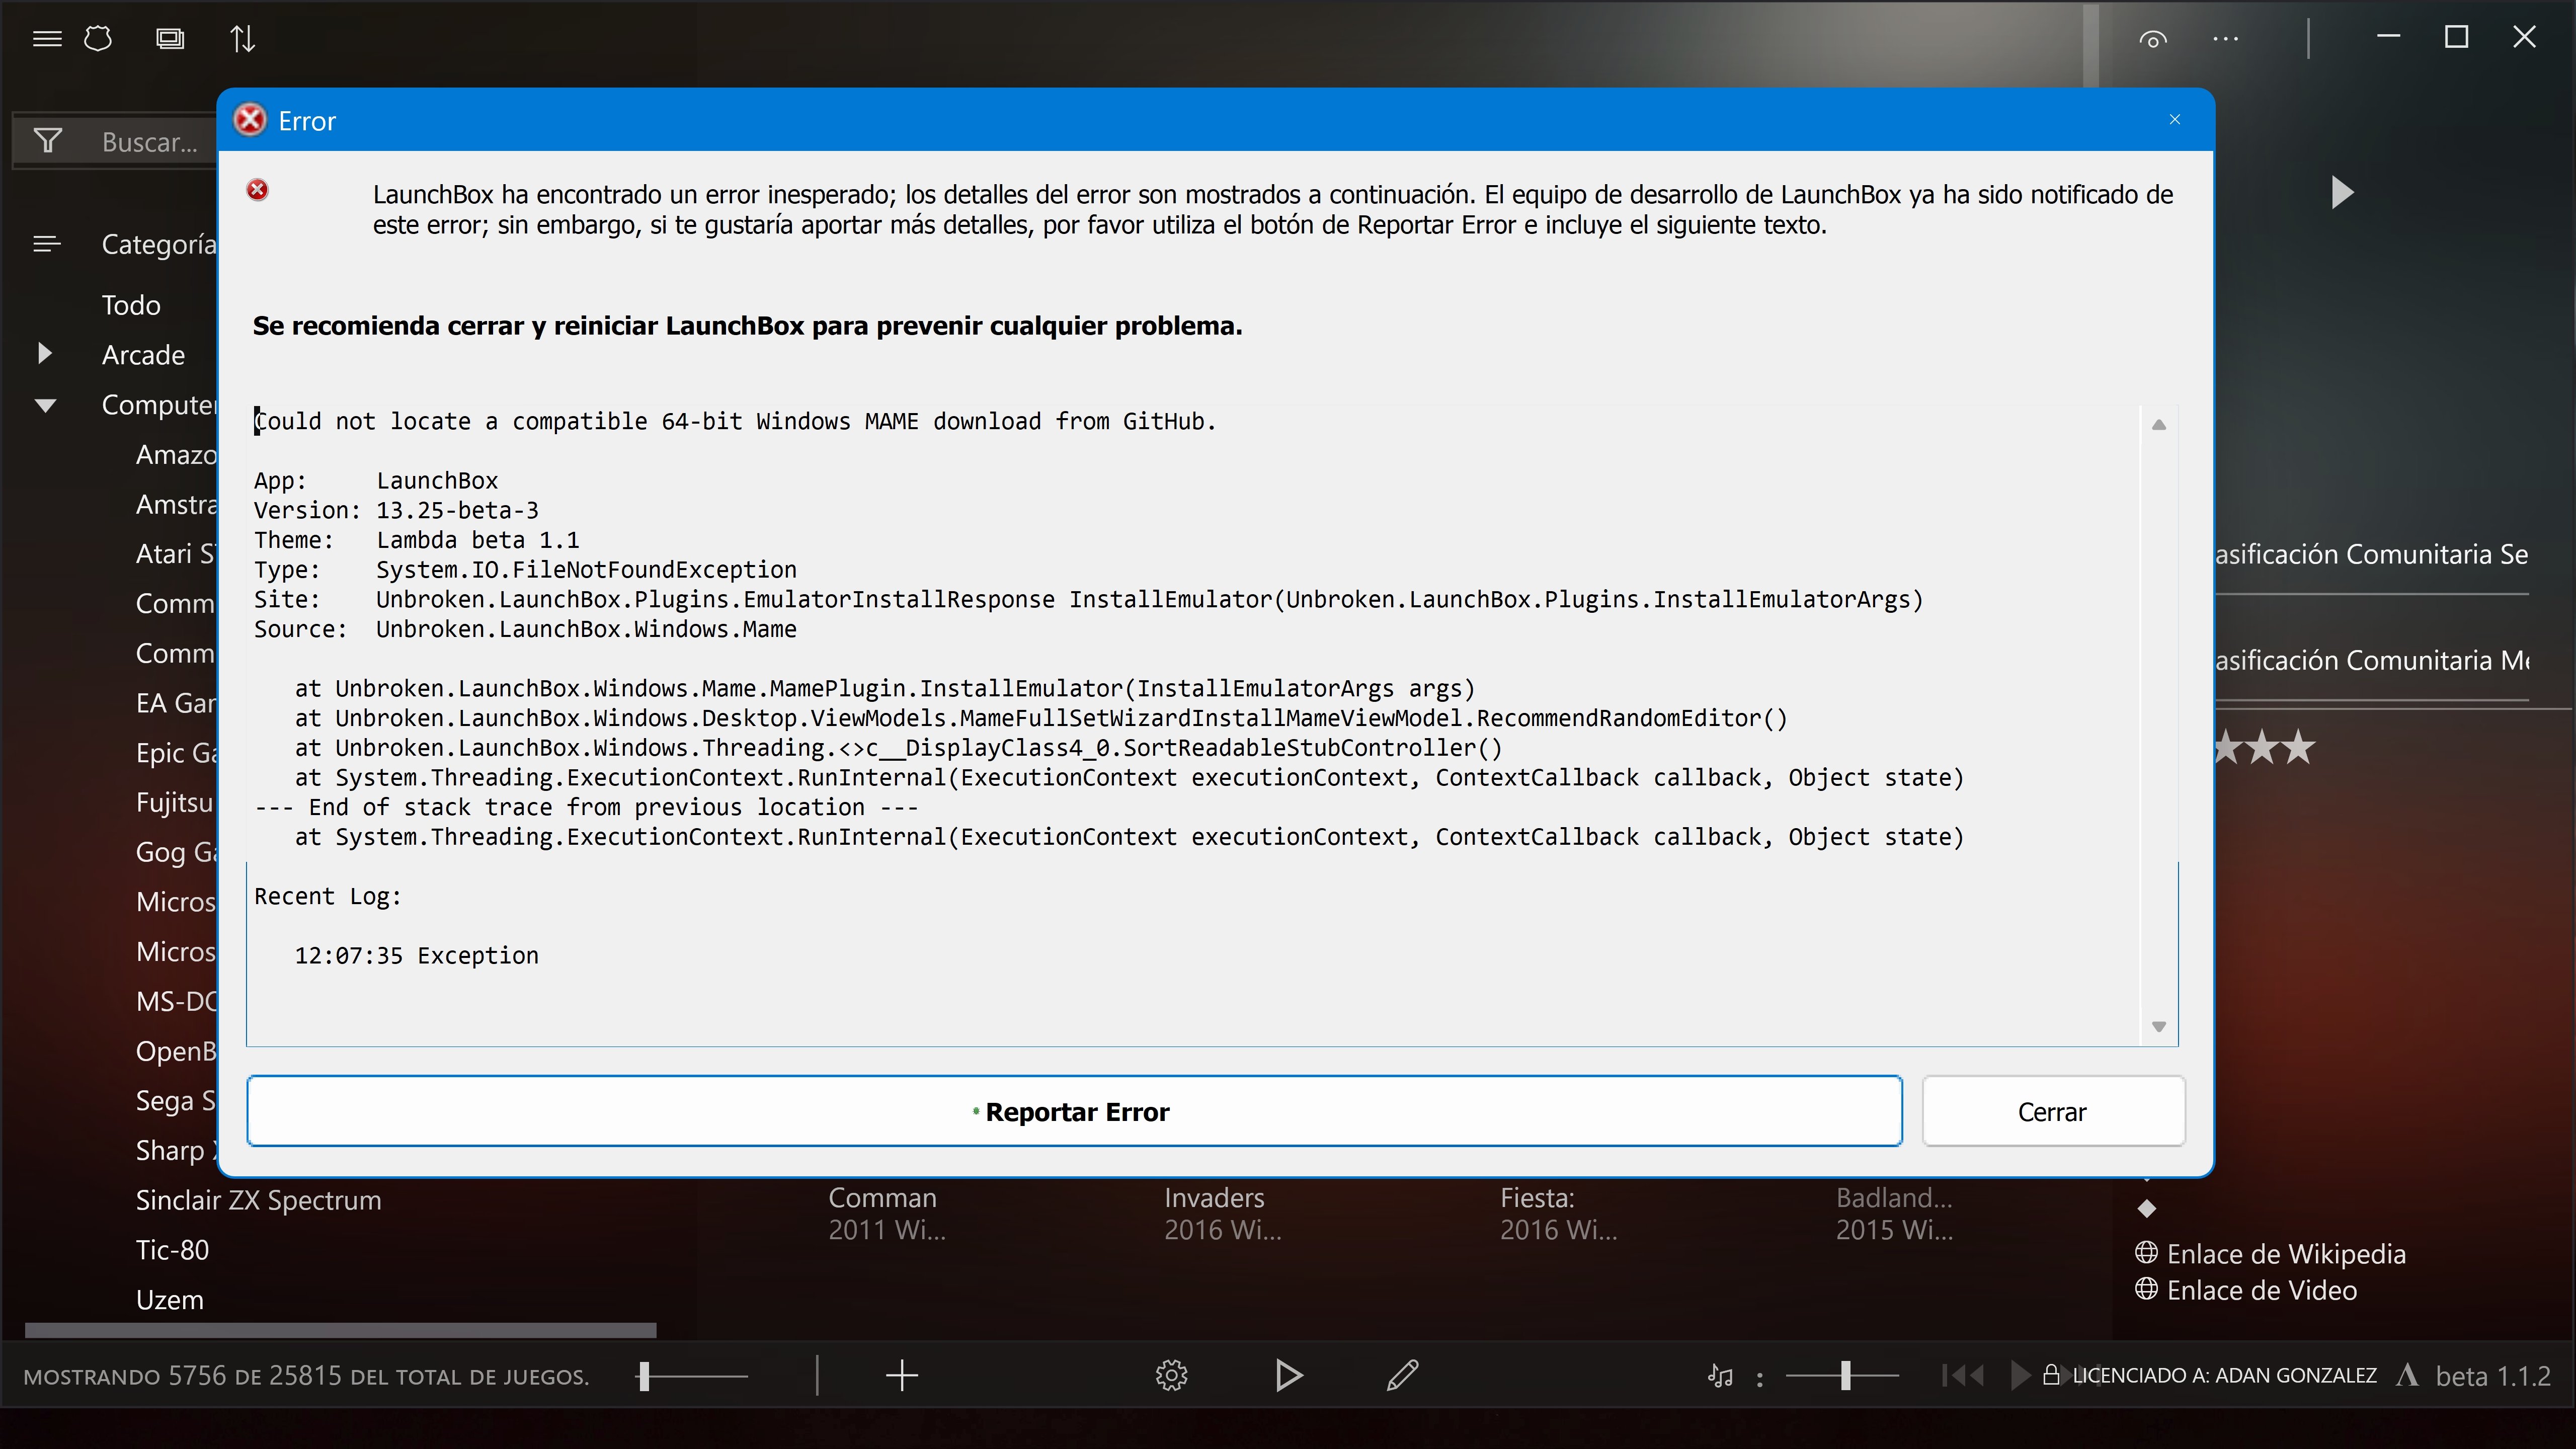The image size is (2576, 1449).
Task: Open Enlace de Wikipedia link
Action: point(2285,1254)
